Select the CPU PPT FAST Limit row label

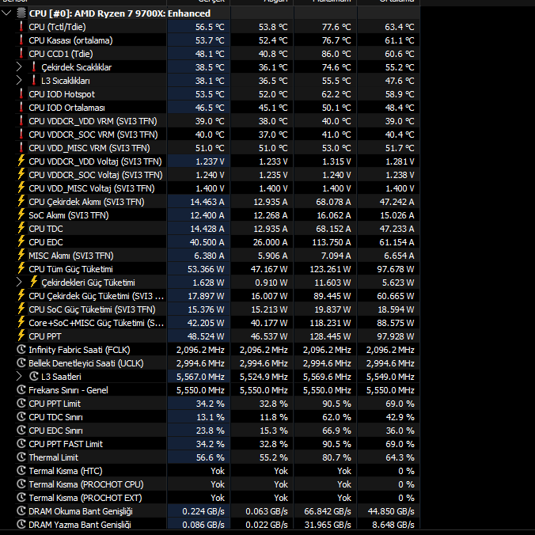point(66,444)
